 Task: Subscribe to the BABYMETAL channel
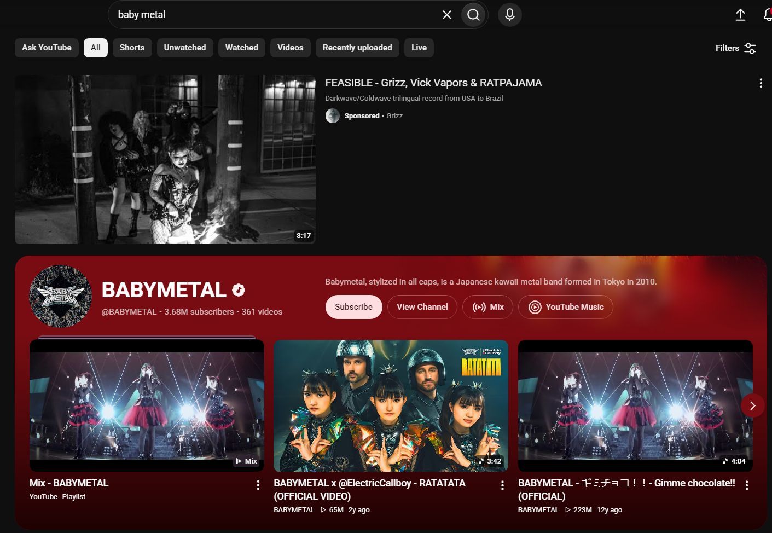coord(354,307)
